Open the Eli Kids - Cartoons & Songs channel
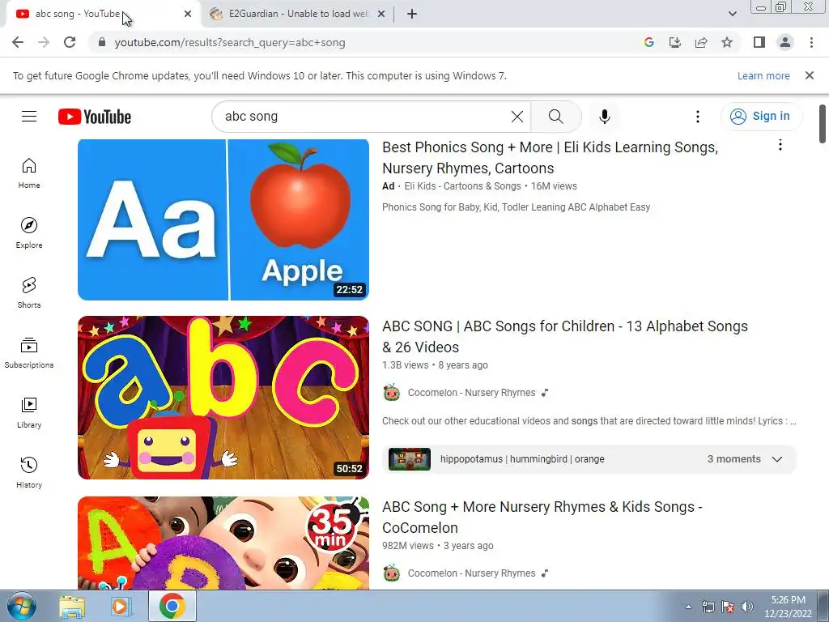This screenshot has height=622, width=829. [462, 186]
